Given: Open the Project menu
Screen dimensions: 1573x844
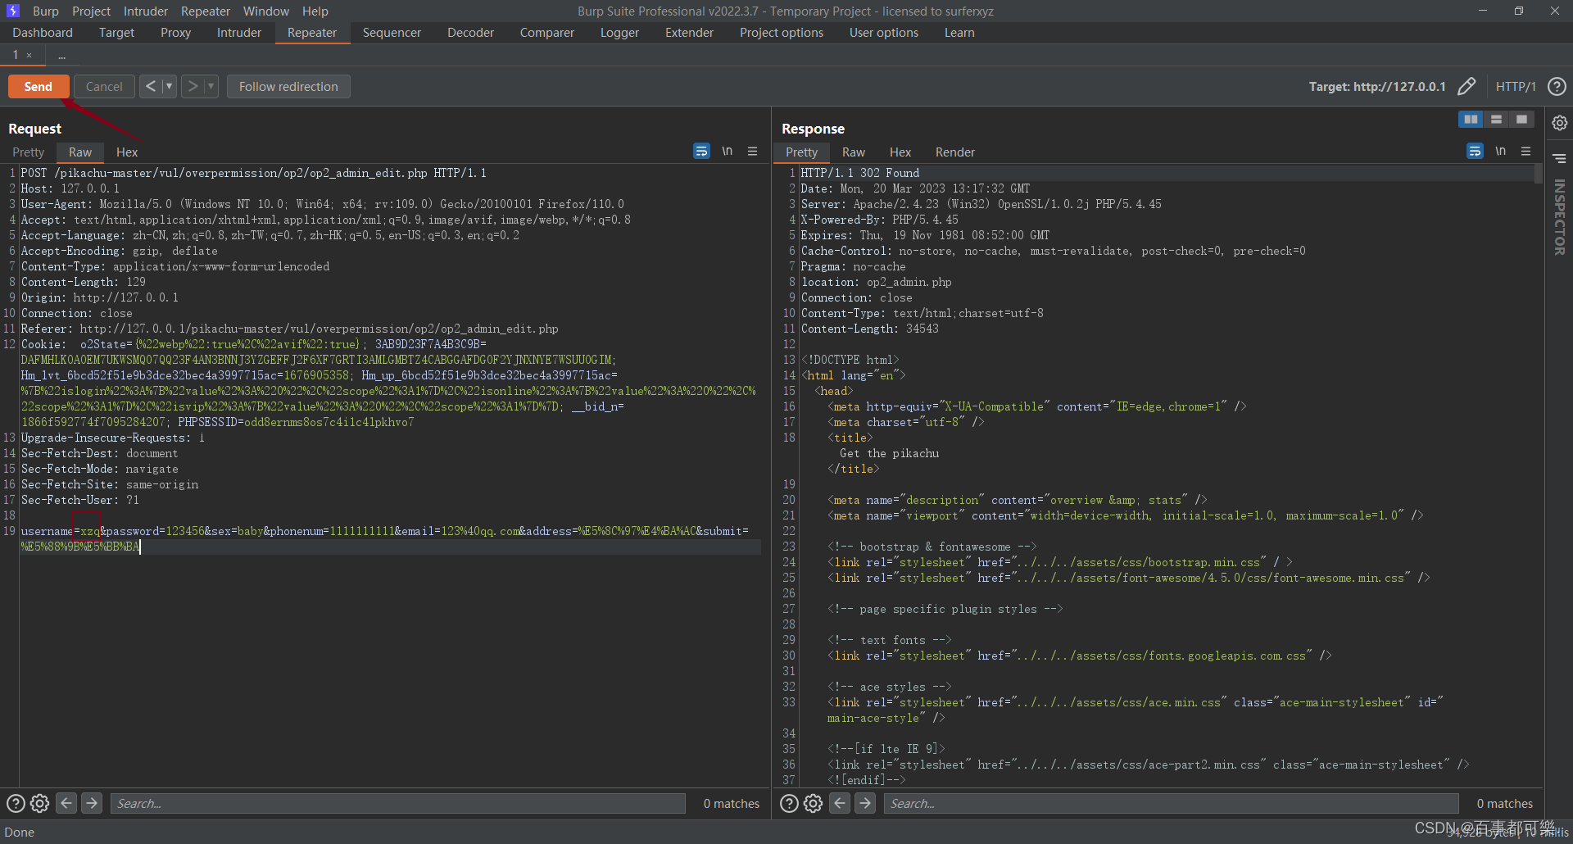Looking at the screenshot, I should point(91,11).
